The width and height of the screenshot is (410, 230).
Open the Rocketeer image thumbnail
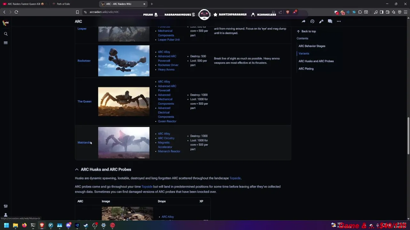pos(124,61)
